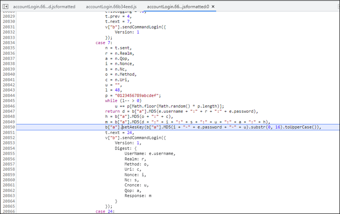The height and width of the screenshot is (214, 340).
Task: Click "t.next = 7," code line
Action: coord(118,22)
